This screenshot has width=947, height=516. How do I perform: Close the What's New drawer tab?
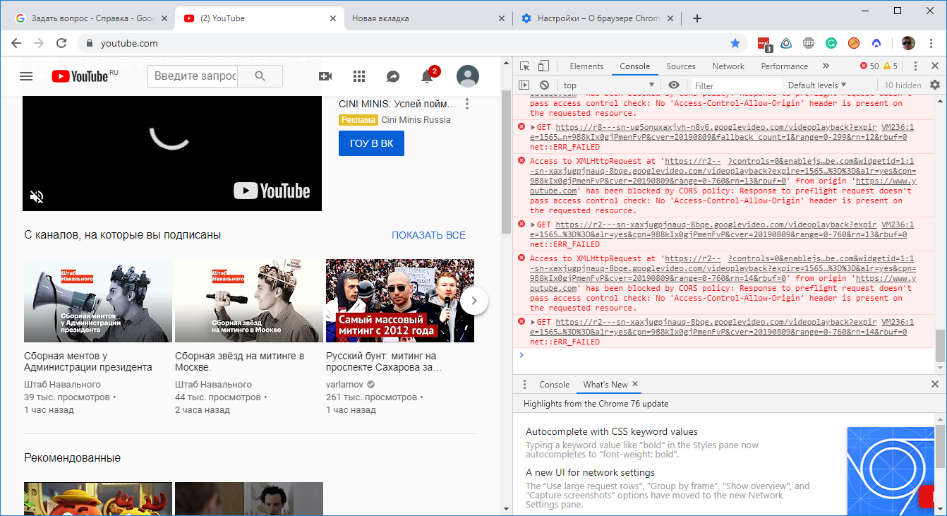tap(634, 384)
